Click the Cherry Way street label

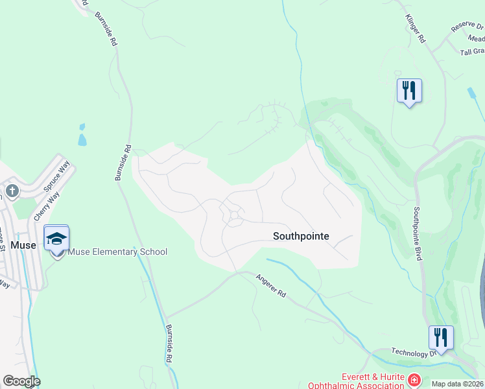point(47,206)
